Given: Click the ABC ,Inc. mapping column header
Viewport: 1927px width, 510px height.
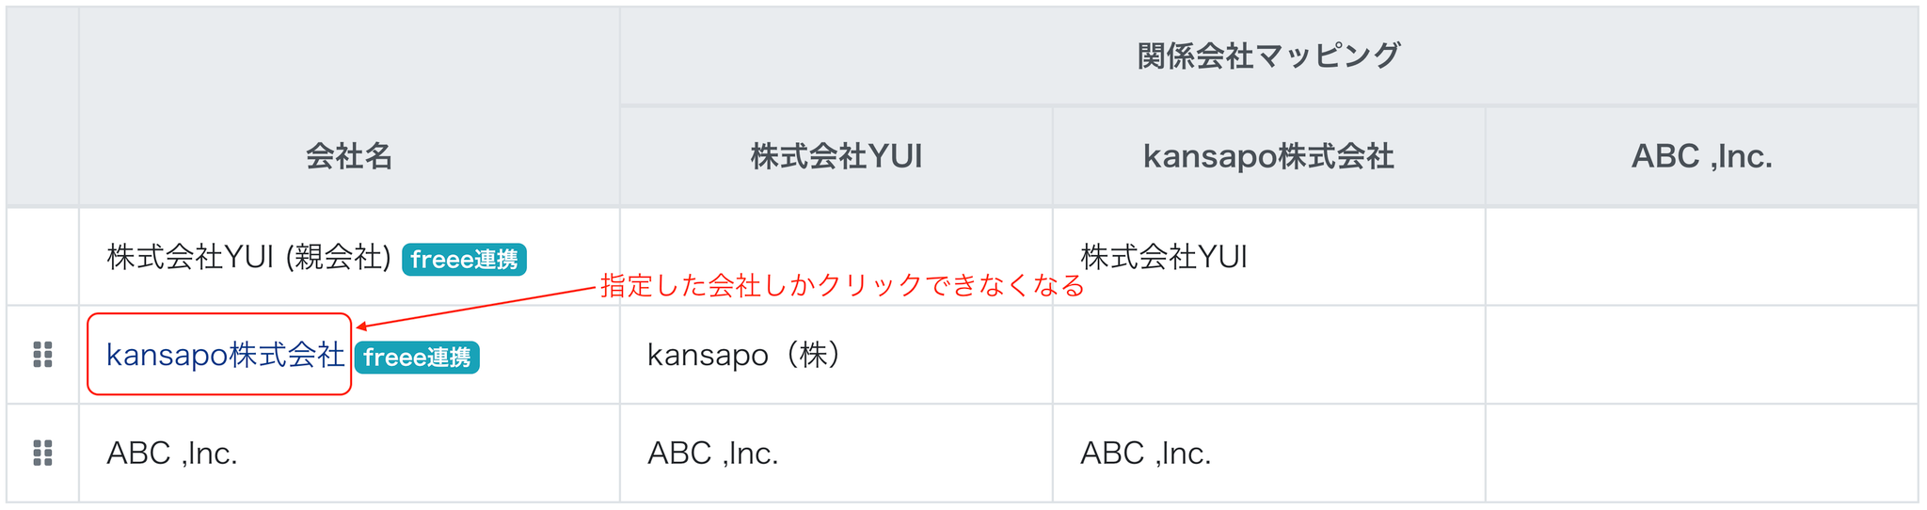Looking at the screenshot, I should click(x=1701, y=156).
